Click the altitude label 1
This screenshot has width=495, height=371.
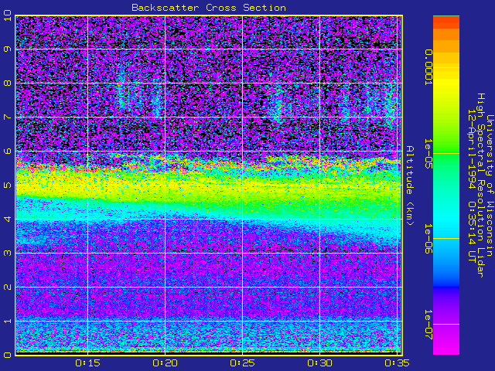click(7, 321)
